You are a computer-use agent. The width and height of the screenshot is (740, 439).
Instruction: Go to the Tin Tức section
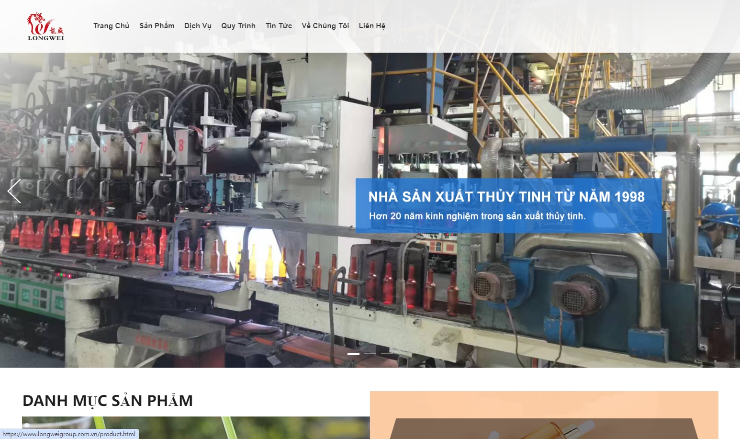[279, 26]
